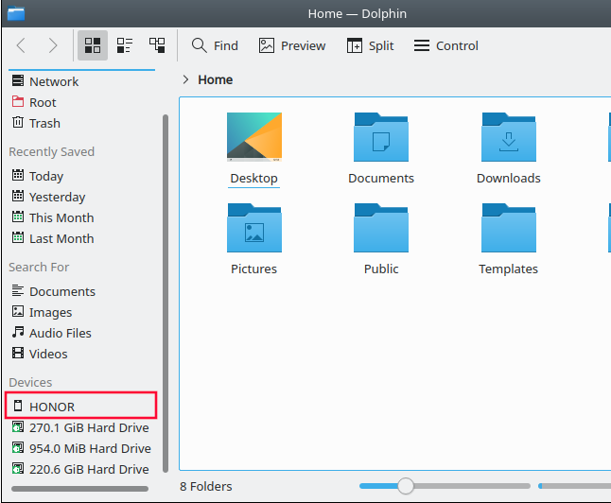This screenshot has height=503, width=611.
Task: Click the Search For section header
Action: click(x=39, y=267)
